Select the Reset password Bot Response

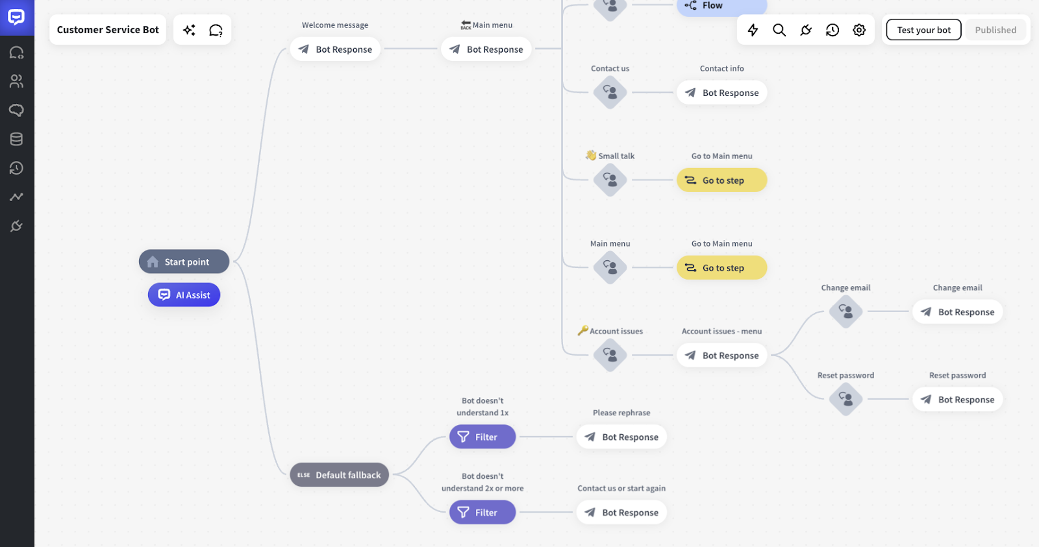(957, 400)
